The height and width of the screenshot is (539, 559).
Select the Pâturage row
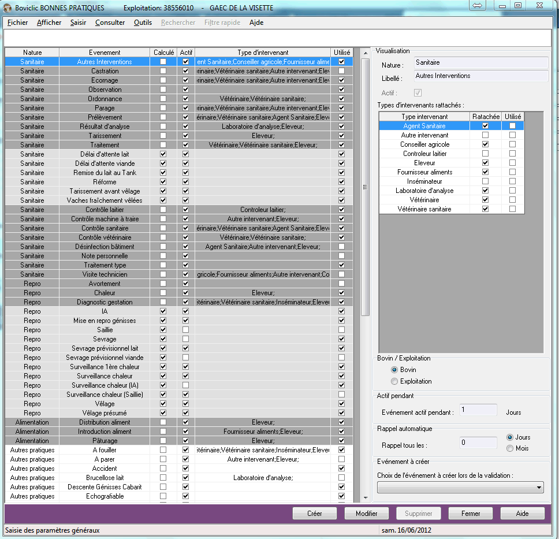click(179, 441)
